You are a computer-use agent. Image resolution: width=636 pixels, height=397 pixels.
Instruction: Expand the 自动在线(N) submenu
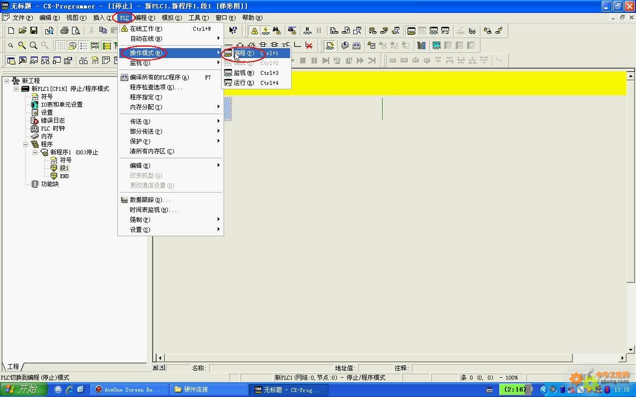[170, 39]
